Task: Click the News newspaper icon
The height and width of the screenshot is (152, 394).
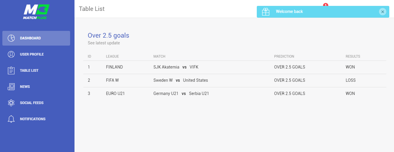Action: (x=11, y=87)
